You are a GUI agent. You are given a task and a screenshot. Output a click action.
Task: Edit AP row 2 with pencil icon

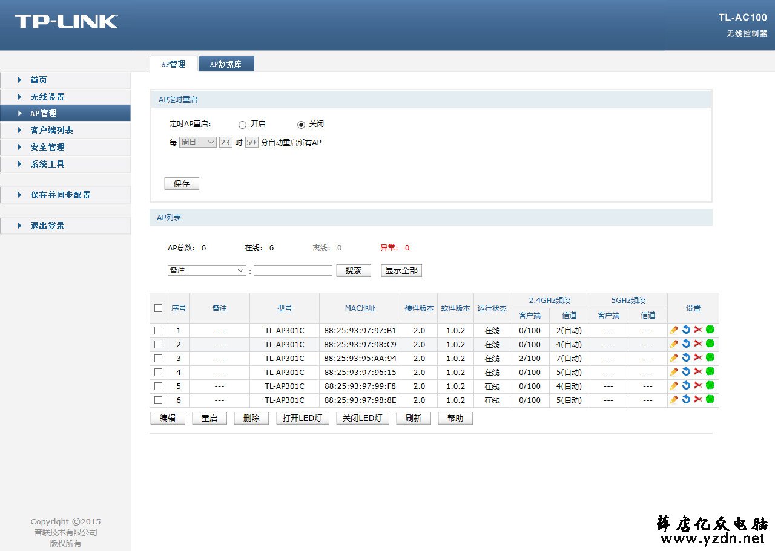pyautogui.click(x=674, y=344)
